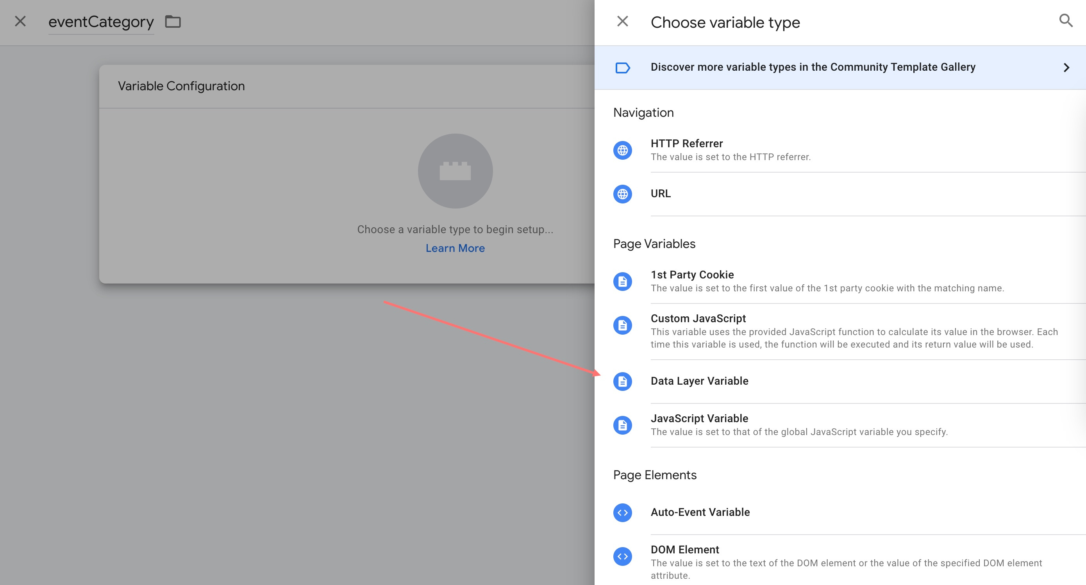Select the HTTP Referrer globe icon

click(622, 150)
